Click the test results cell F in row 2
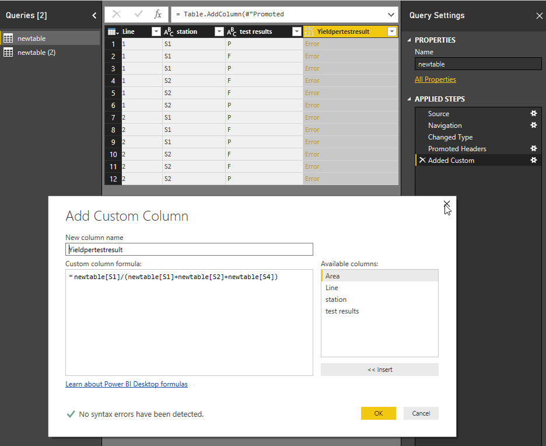 (264, 56)
